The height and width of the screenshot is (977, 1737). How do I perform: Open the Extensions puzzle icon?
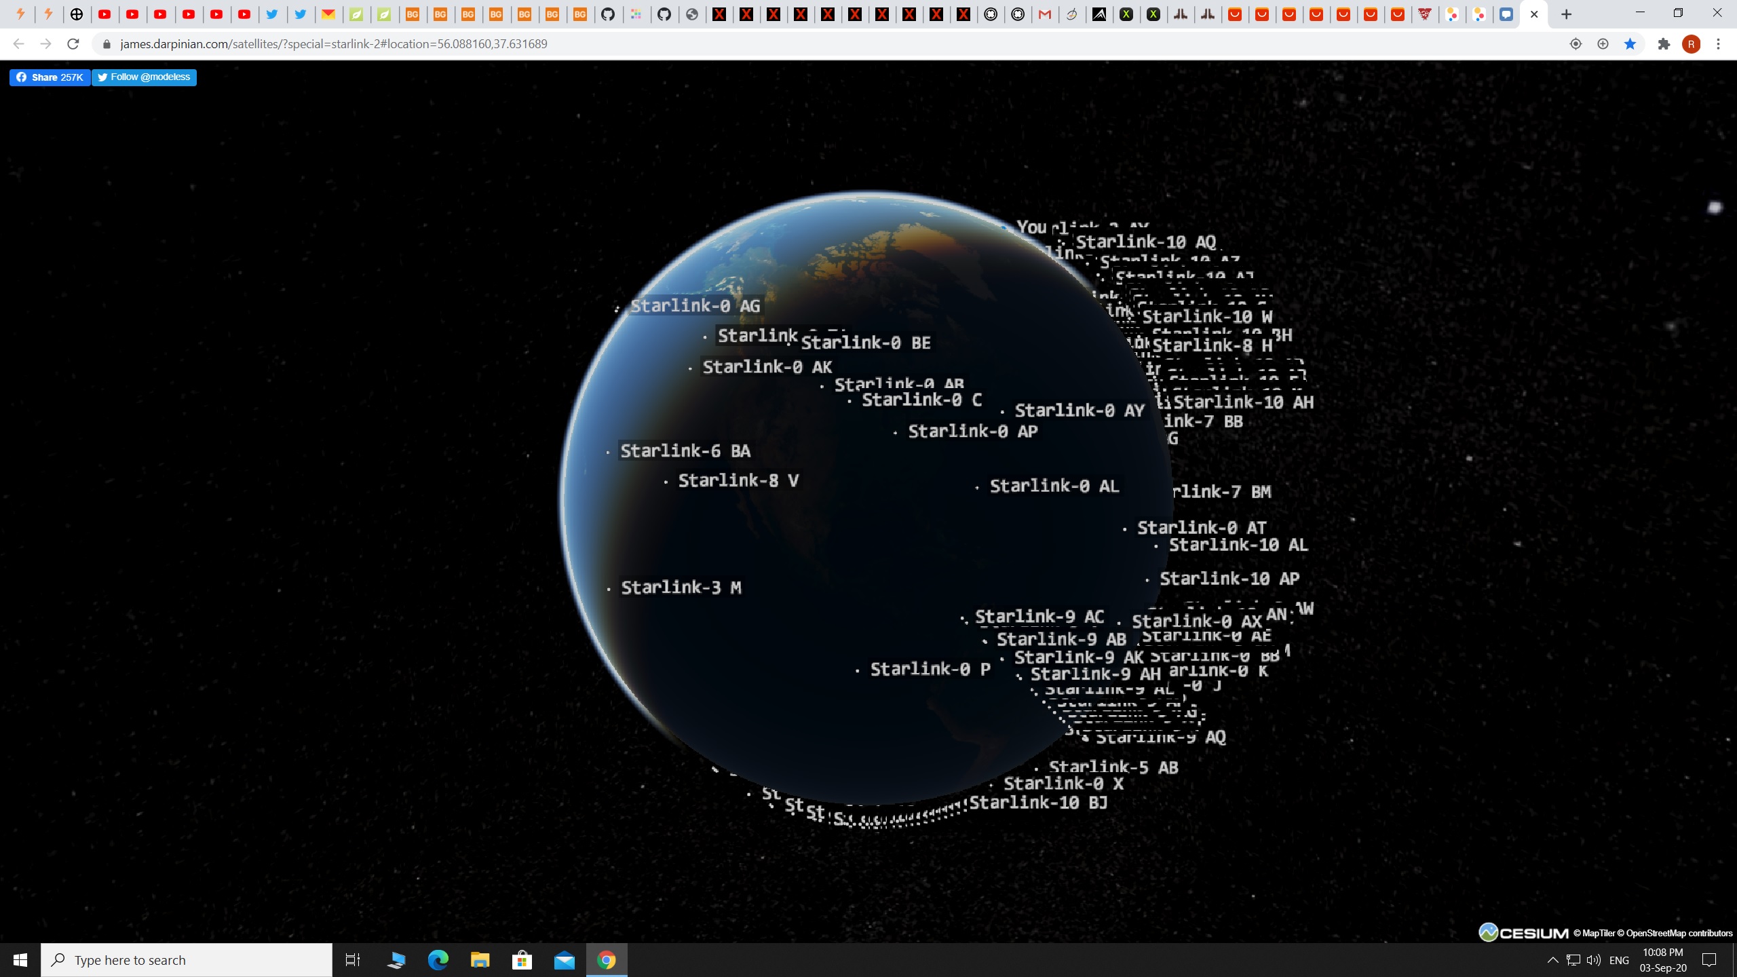pyautogui.click(x=1664, y=44)
